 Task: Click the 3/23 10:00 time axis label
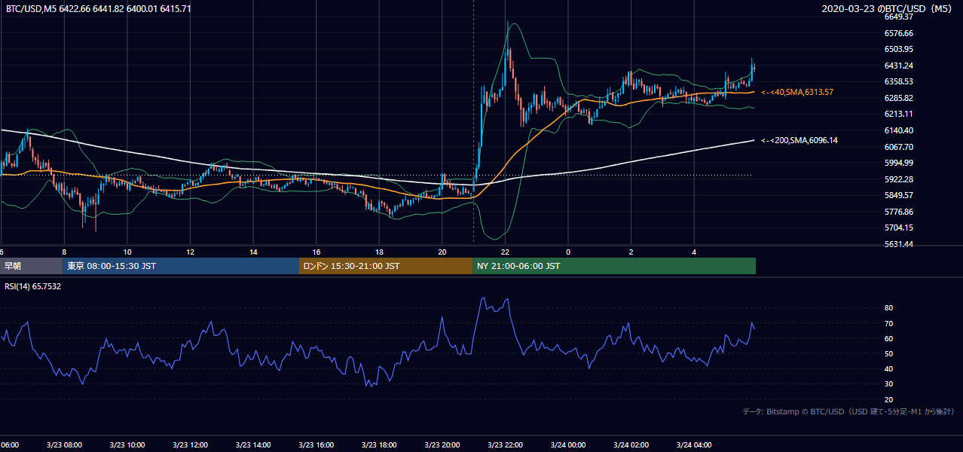click(x=127, y=445)
